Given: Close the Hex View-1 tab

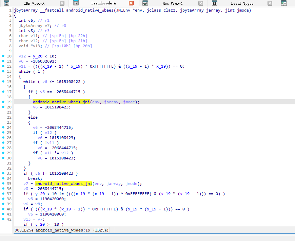Looking at the screenshot, I should pyautogui.click(x=201, y=3).
